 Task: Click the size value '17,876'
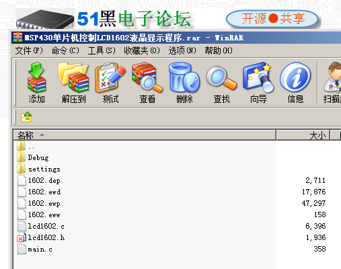[x=313, y=192]
